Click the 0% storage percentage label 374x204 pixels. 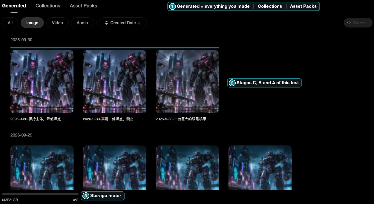coord(76,200)
